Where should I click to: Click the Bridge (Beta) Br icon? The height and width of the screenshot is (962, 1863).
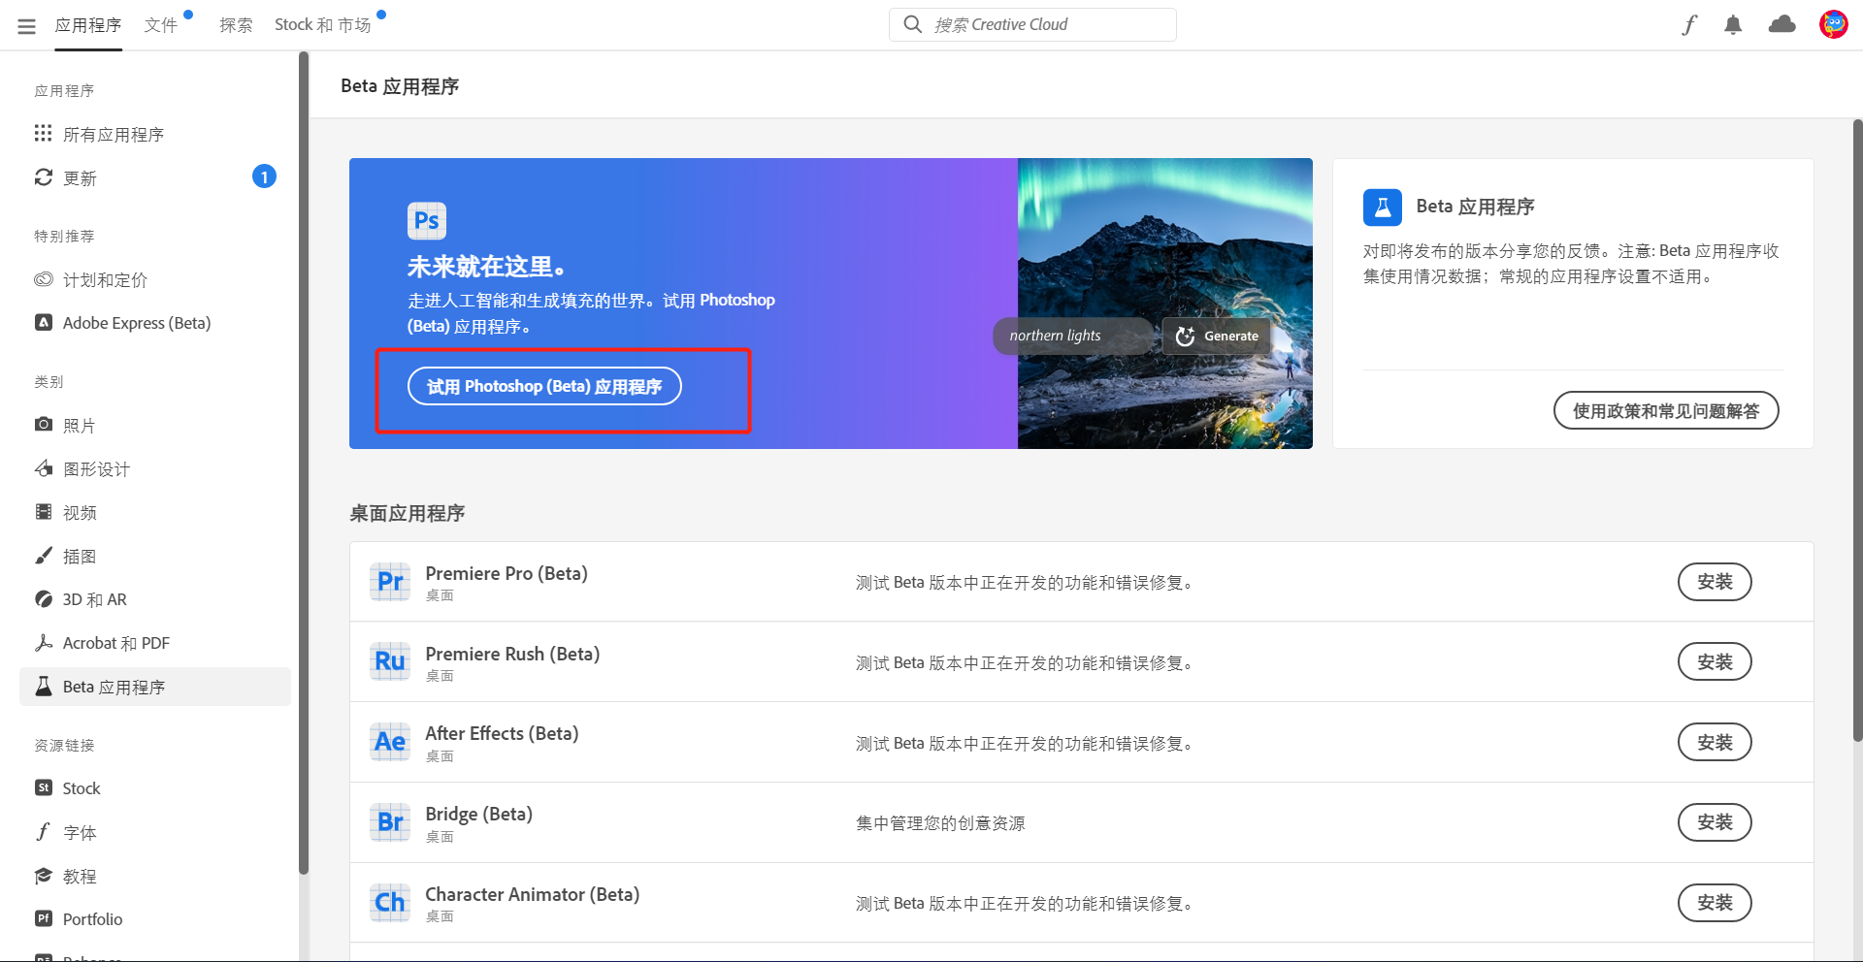tap(390, 822)
